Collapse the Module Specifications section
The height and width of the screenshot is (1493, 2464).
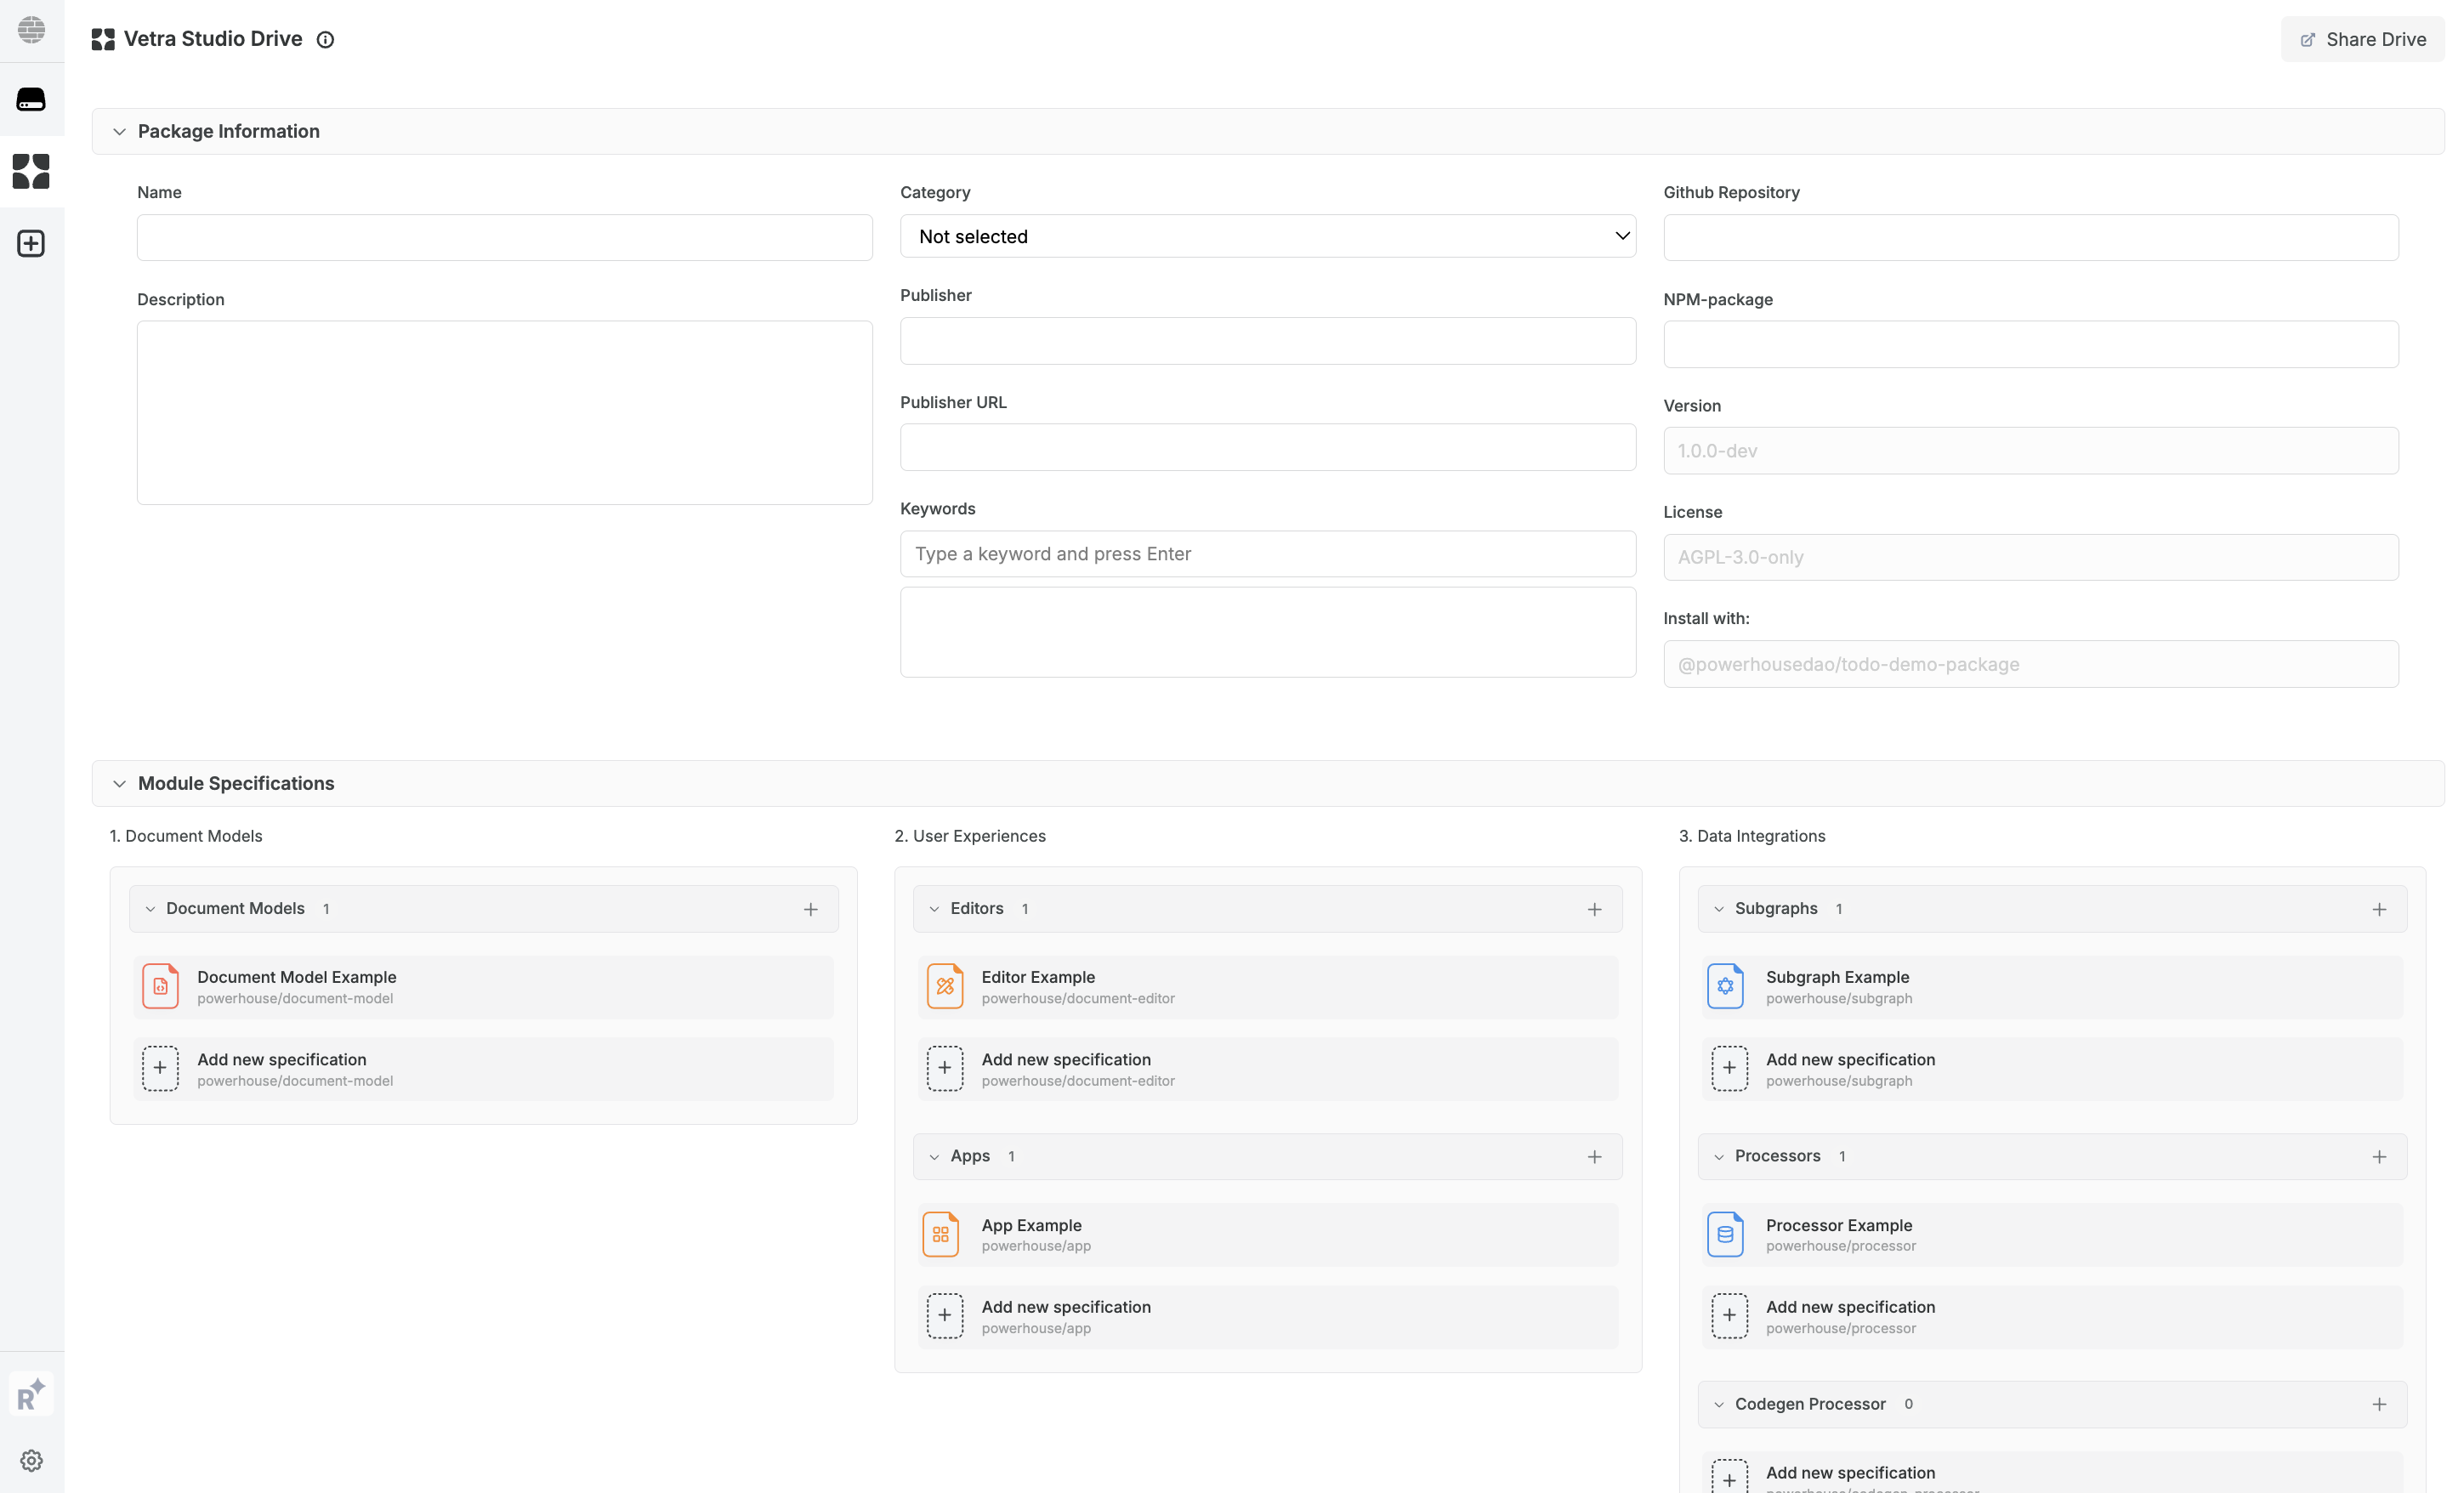(119, 783)
